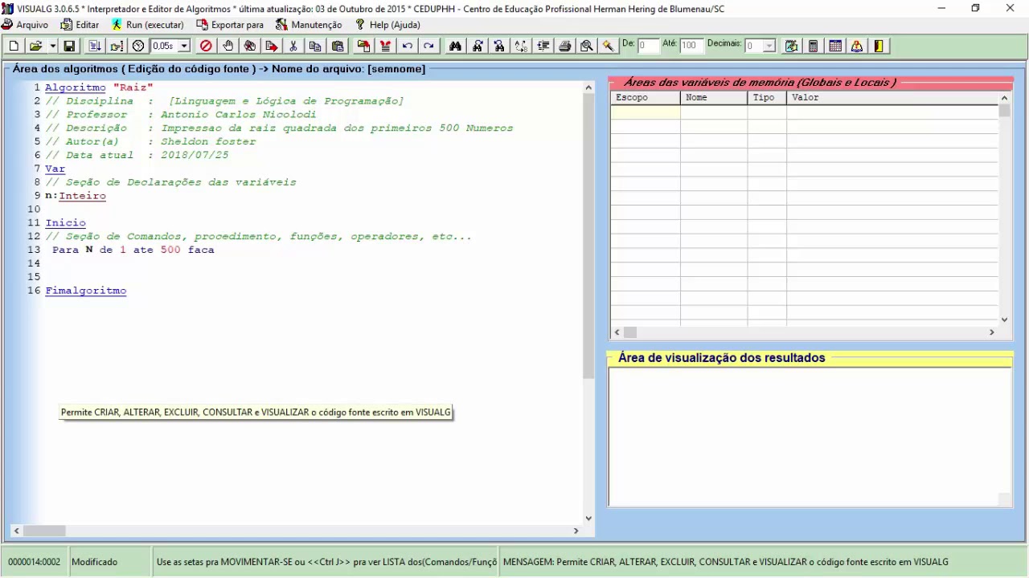The width and height of the screenshot is (1029, 578).
Task: Click the Nome column header
Action: (714, 97)
